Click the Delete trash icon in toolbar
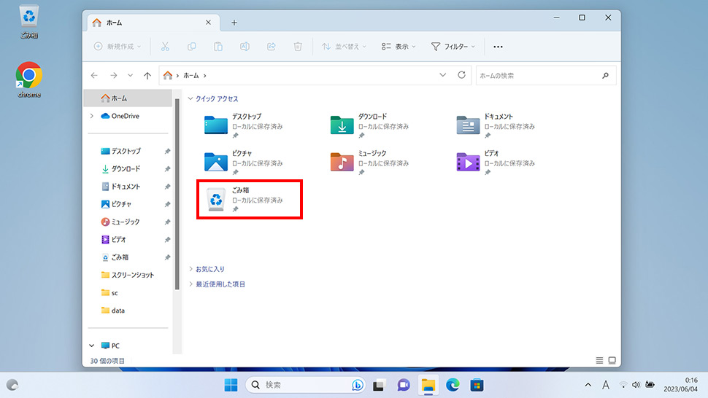 298,47
